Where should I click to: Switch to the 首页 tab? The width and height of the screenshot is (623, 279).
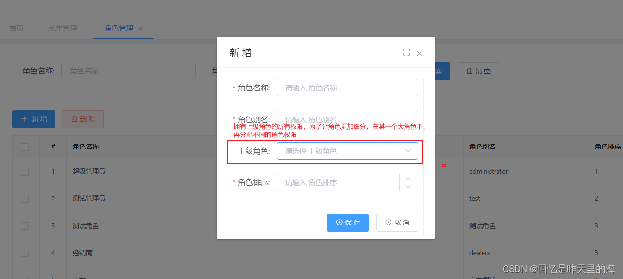pyautogui.click(x=16, y=29)
